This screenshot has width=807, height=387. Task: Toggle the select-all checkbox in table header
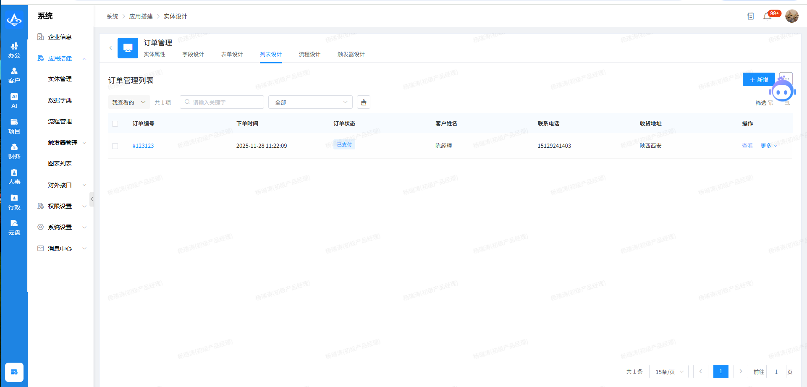[x=115, y=124]
